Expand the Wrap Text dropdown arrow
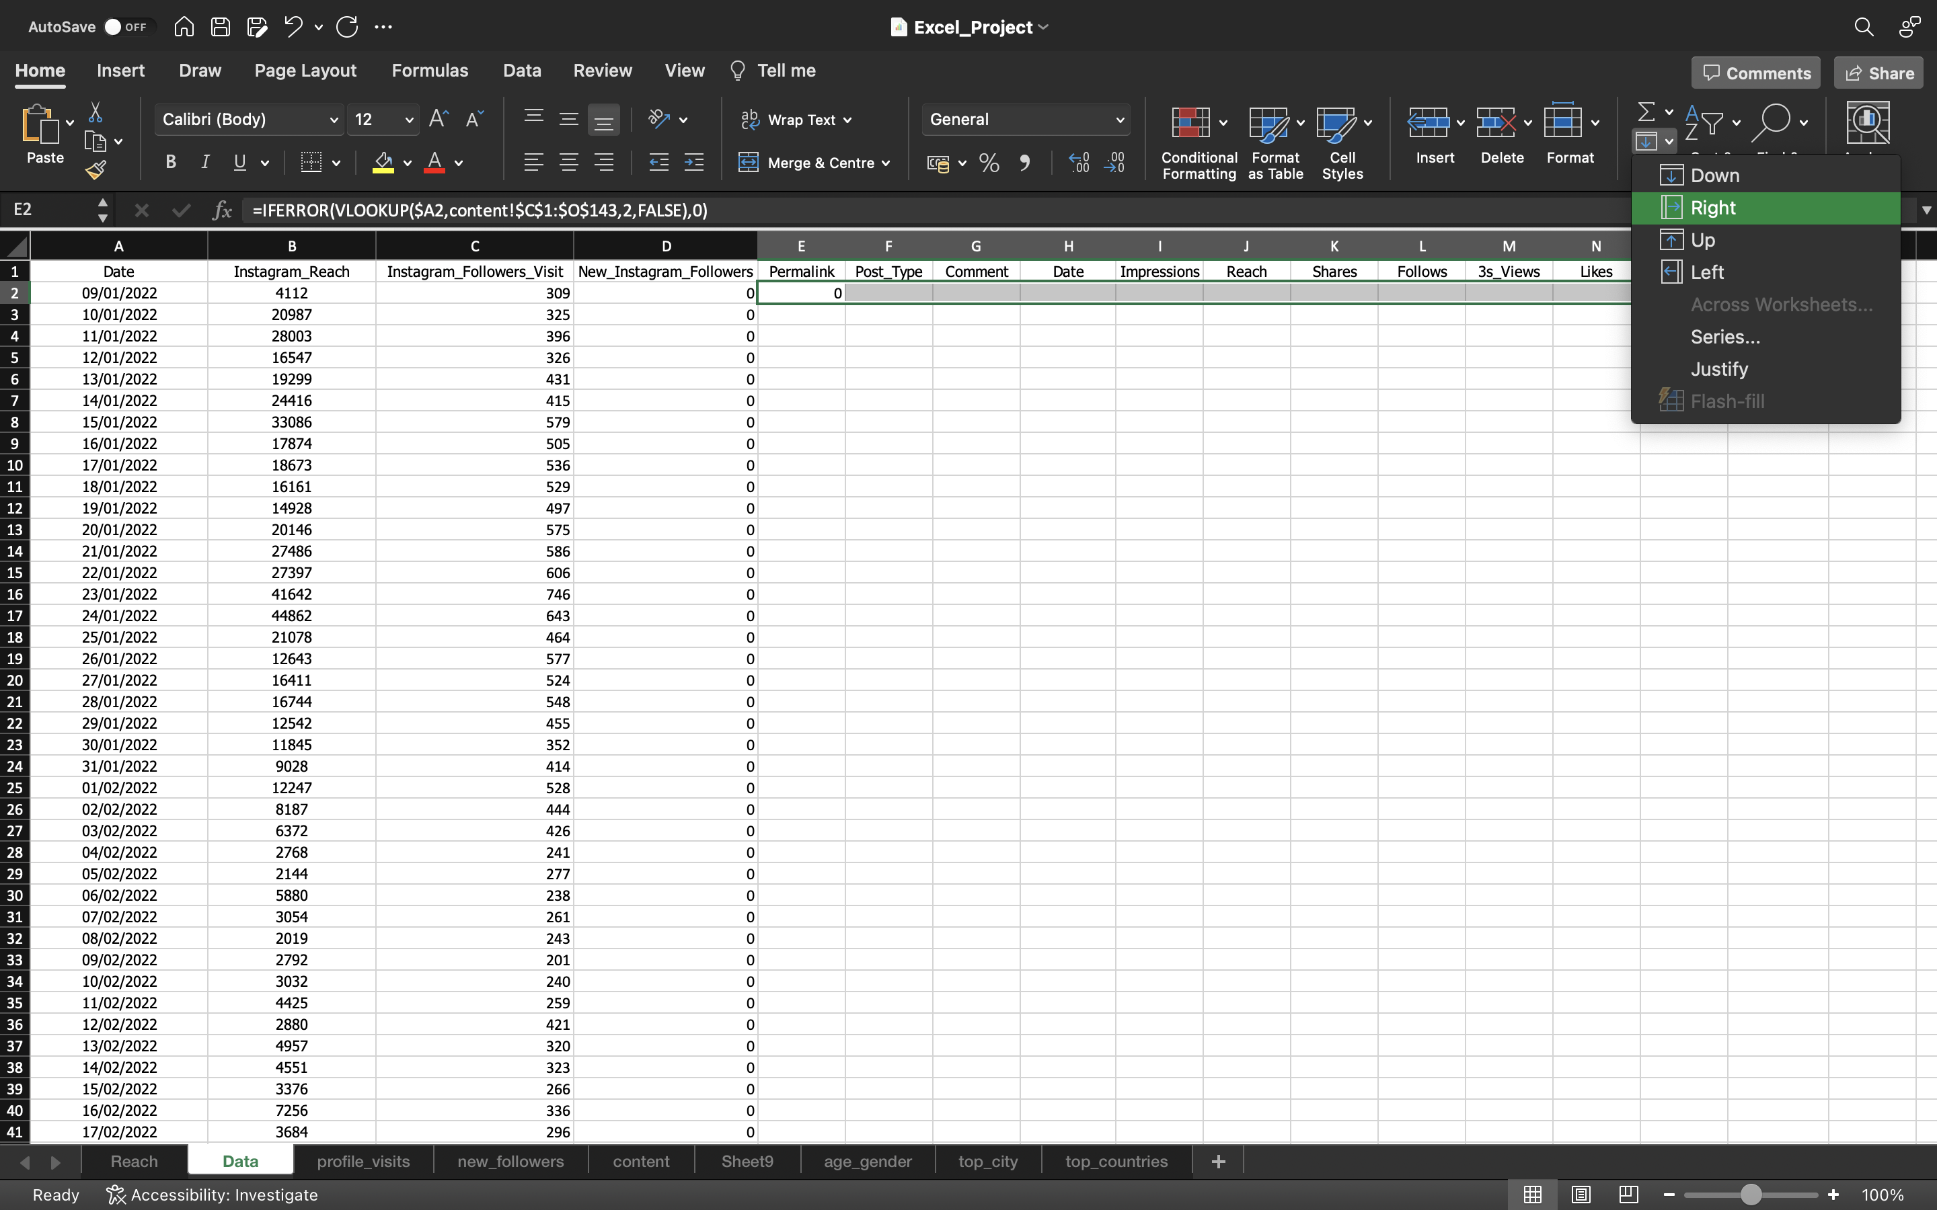Viewport: 1937px width, 1210px height. [847, 120]
